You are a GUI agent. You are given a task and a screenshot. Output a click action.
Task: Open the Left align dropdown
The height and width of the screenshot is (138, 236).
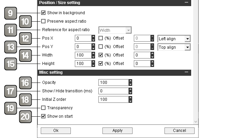pyautogui.click(x=187, y=39)
